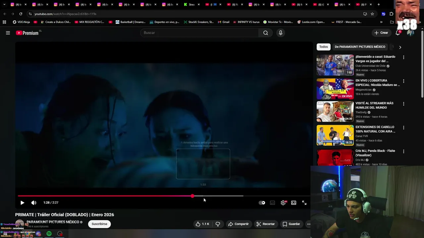424x238 pixels.
Task: Select the De PARAMOUNT PICTURES MÉXICO chip
Action: point(360,47)
